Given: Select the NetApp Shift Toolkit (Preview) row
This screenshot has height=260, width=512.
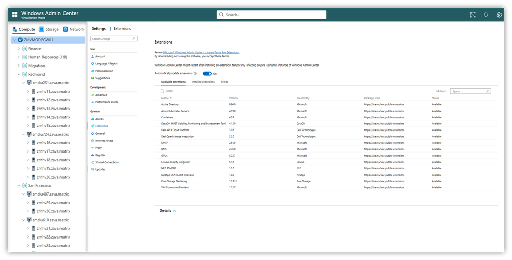Looking at the screenshot, I should [x=326, y=175].
